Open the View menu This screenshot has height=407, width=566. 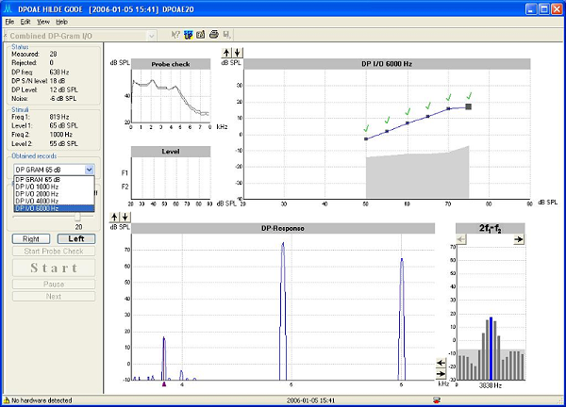[43, 21]
